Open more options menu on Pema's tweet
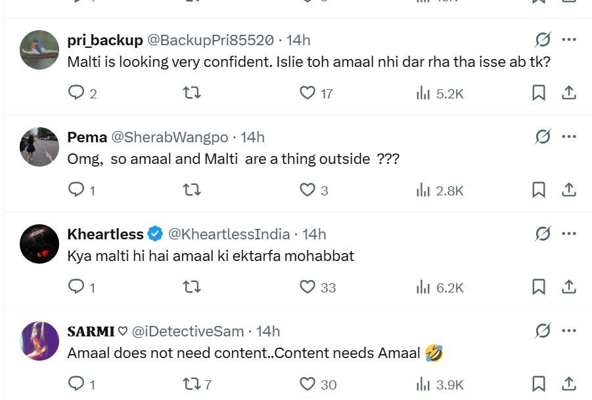 [x=569, y=137]
